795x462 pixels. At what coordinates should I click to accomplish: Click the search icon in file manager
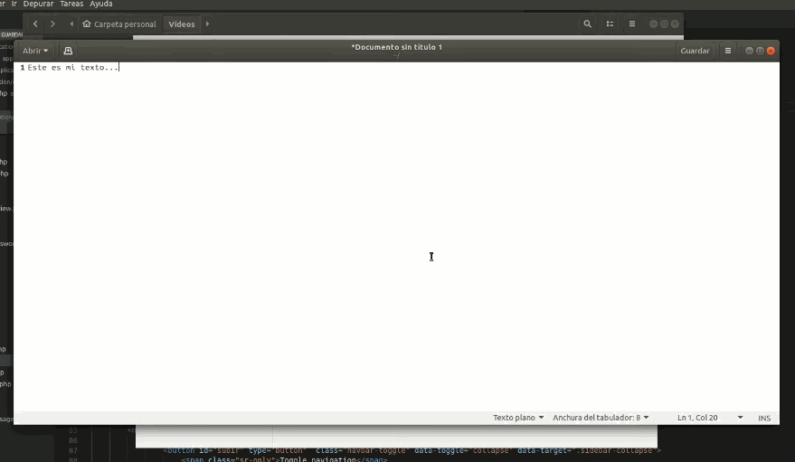588,24
